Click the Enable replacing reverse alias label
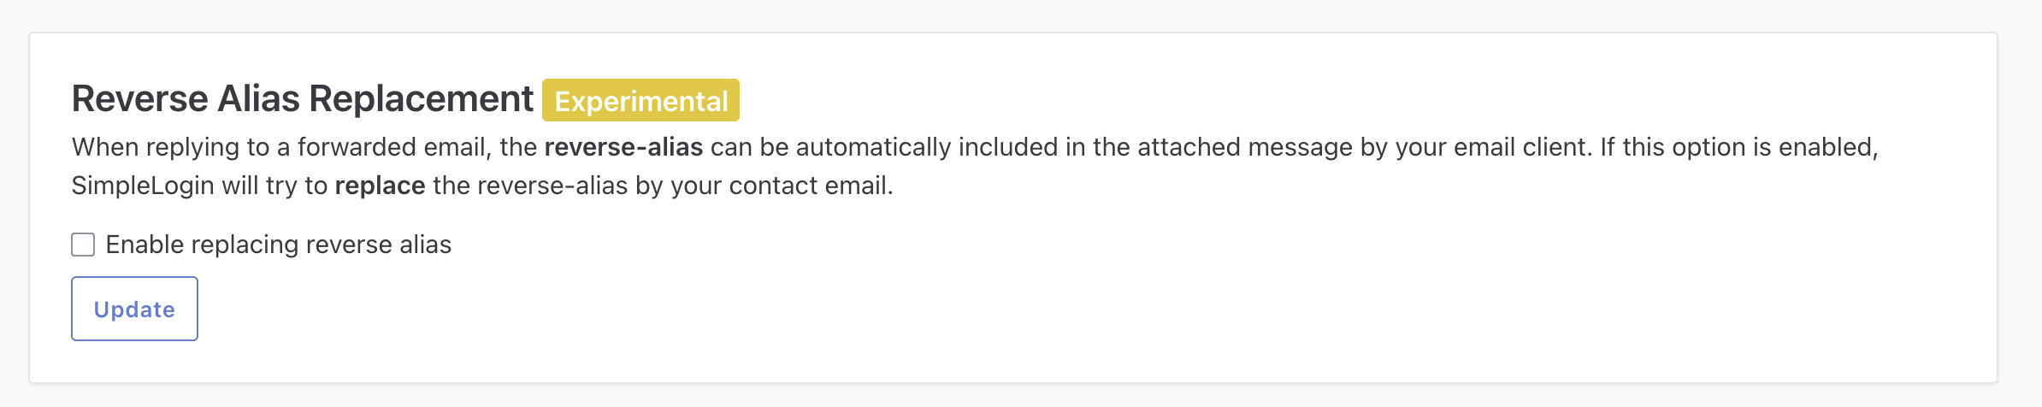Image resolution: width=2042 pixels, height=407 pixels. pos(278,245)
